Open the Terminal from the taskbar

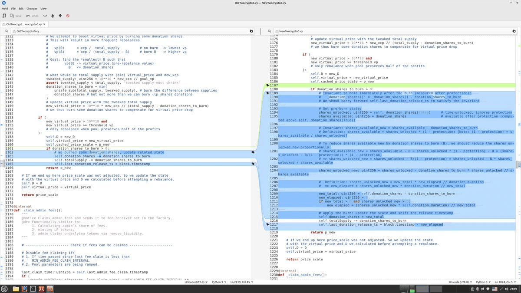point(33,289)
